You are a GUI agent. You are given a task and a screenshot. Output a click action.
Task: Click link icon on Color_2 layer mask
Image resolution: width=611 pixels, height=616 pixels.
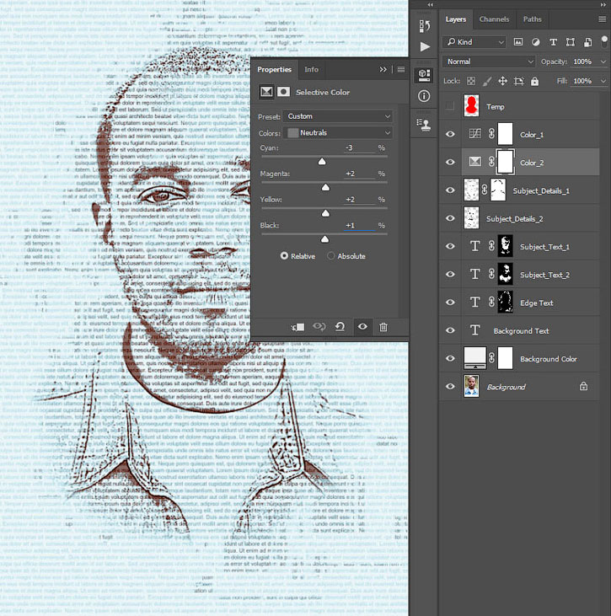pos(491,162)
